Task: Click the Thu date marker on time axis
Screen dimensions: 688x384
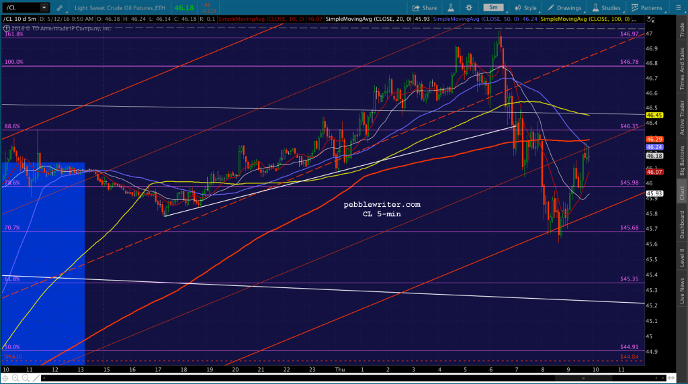Action: 339,369
